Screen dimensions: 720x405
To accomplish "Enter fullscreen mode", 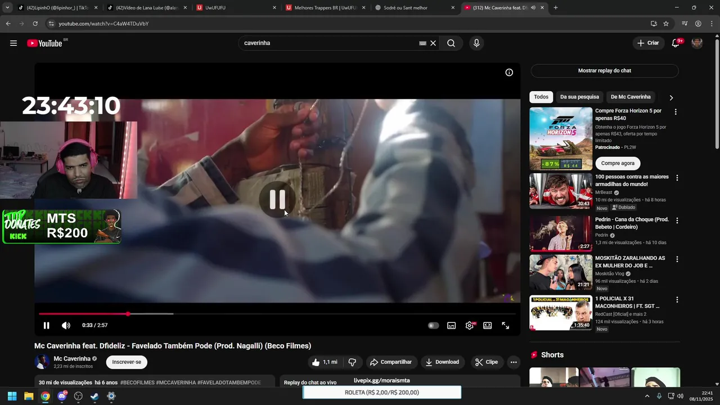I will (x=506, y=325).
